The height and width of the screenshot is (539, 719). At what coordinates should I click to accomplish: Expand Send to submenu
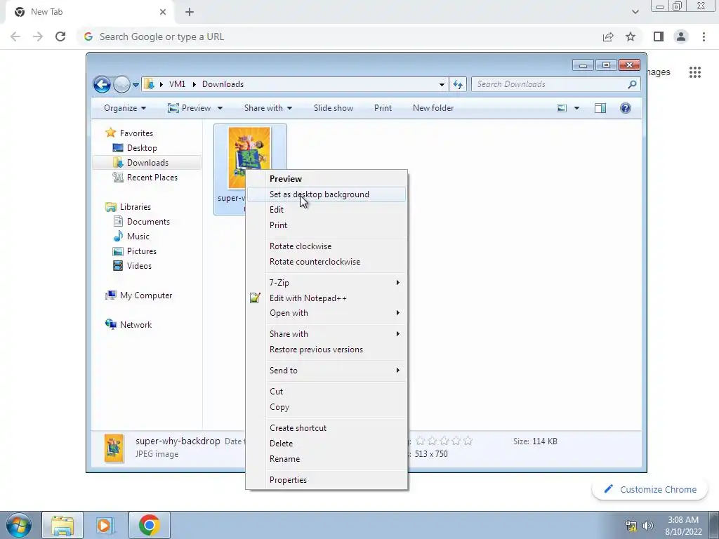(x=326, y=371)
